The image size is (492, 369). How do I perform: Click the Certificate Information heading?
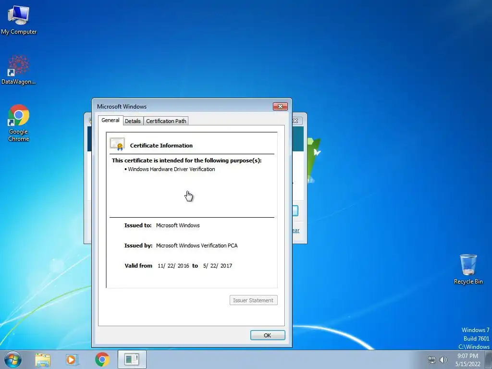click(161, 146)
